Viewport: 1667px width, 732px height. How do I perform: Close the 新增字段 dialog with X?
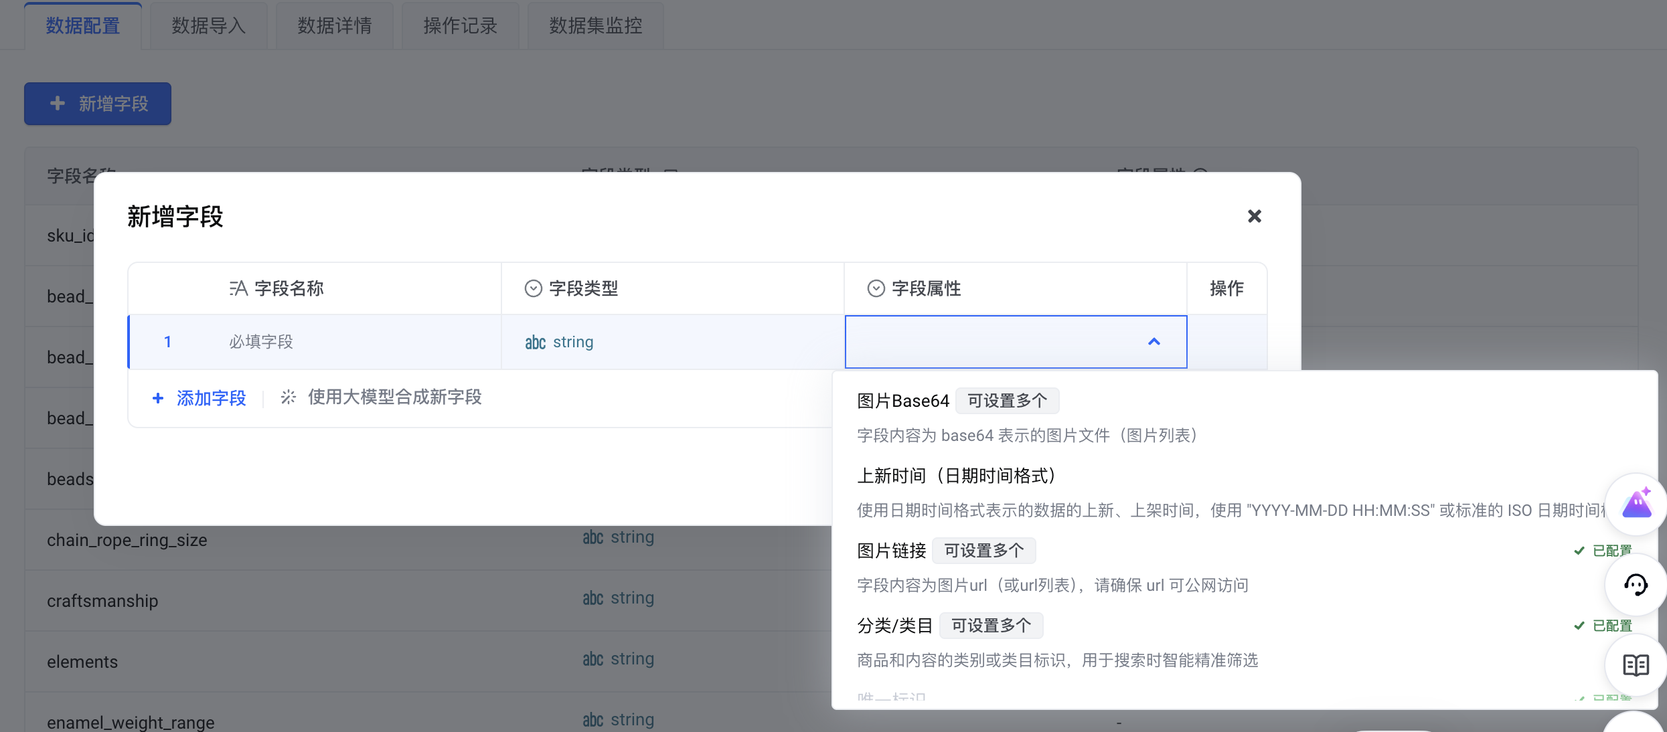[1254, 216]
